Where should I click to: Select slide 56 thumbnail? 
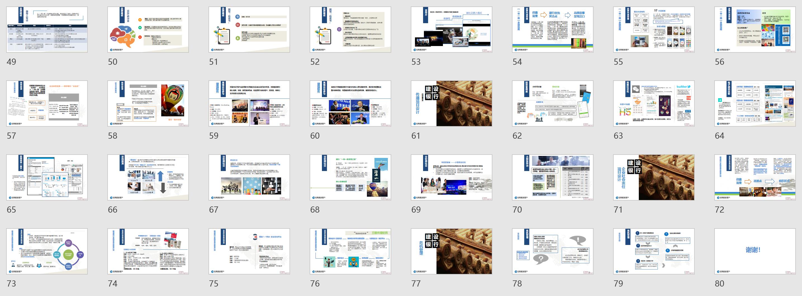(755, 30)
